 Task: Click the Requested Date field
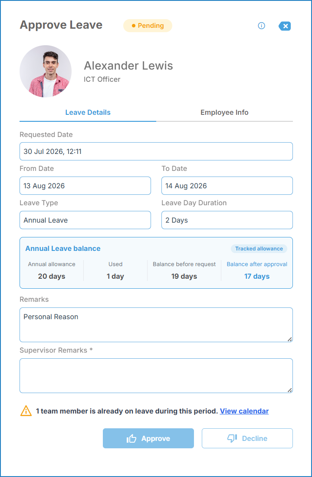point(156,151)
